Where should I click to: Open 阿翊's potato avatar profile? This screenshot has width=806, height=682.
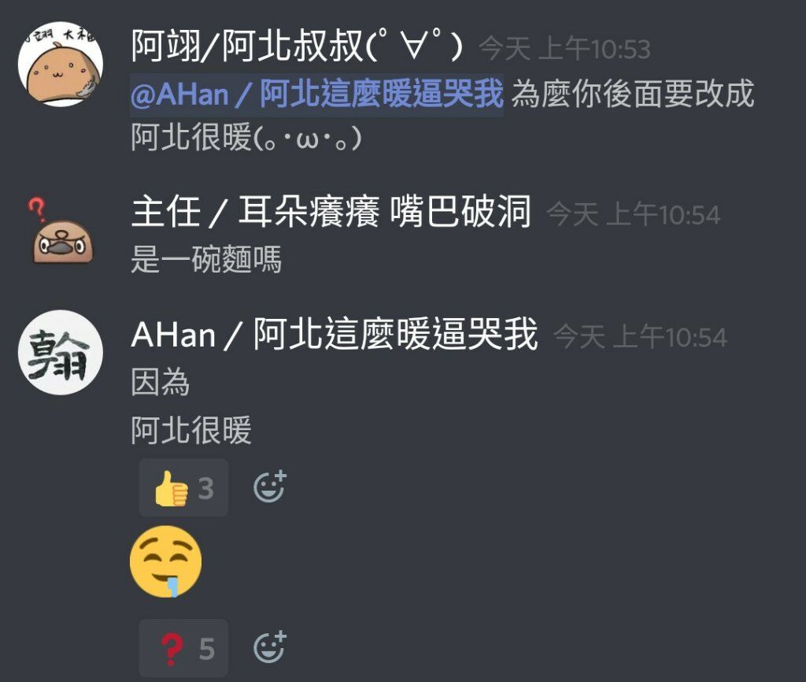(x=61, y=64)
